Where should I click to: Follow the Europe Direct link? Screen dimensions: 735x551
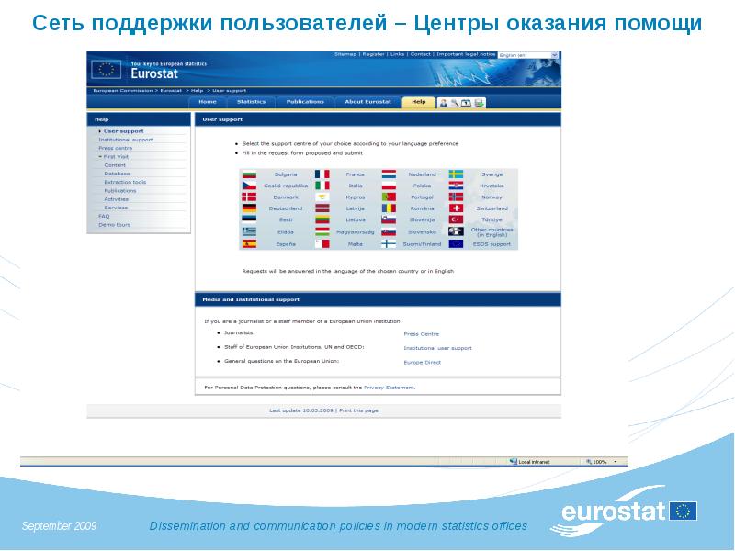(423, 363)
